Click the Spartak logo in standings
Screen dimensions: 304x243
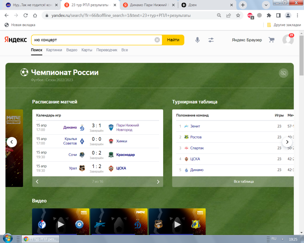[x=186, y=148]
